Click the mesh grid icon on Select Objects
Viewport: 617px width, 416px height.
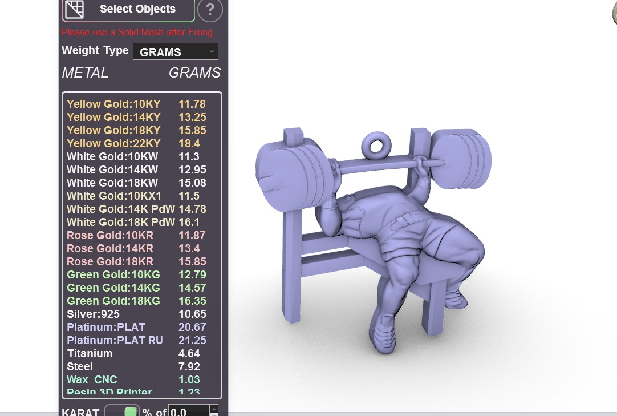(74, 9)
